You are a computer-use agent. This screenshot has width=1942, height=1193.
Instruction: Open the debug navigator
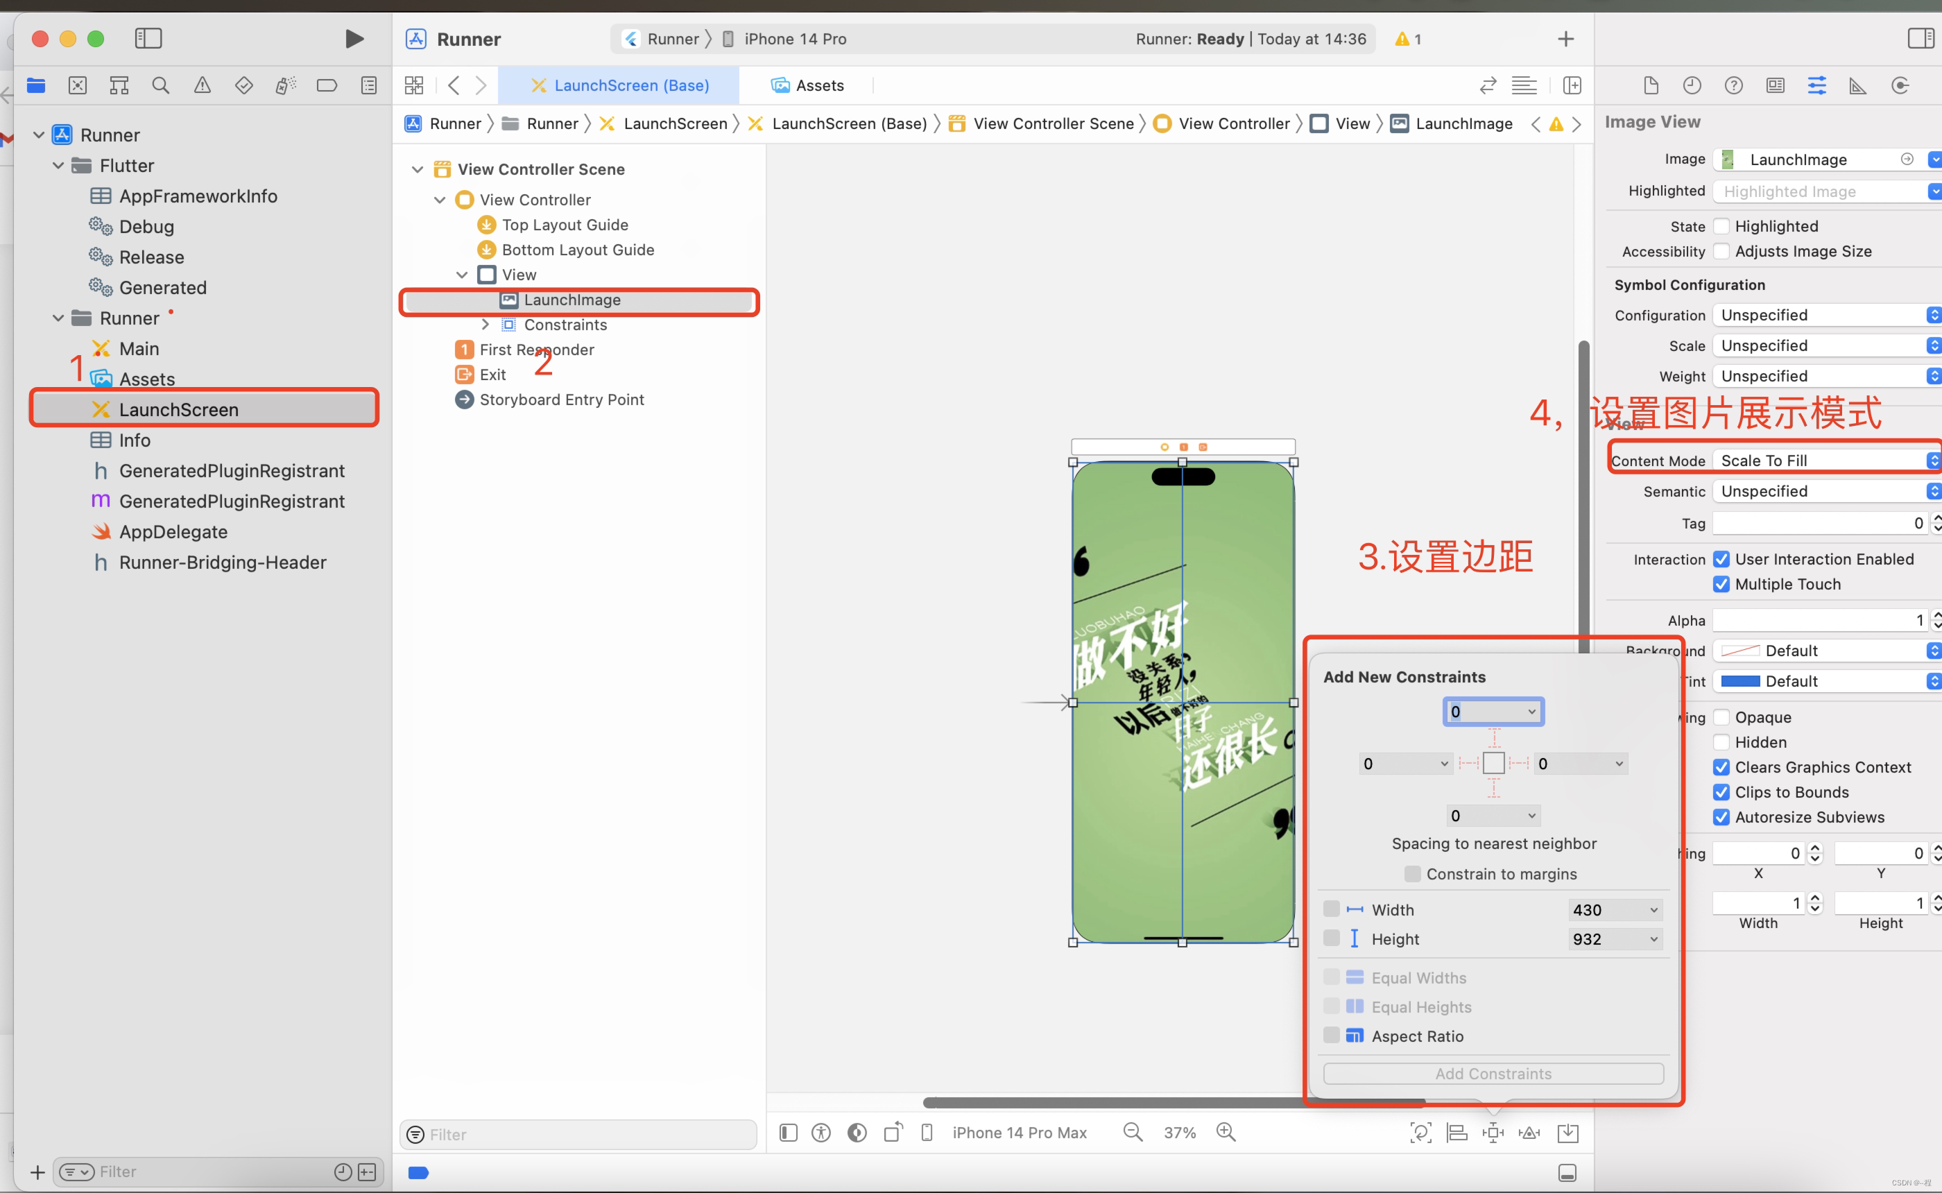[286, 85]
